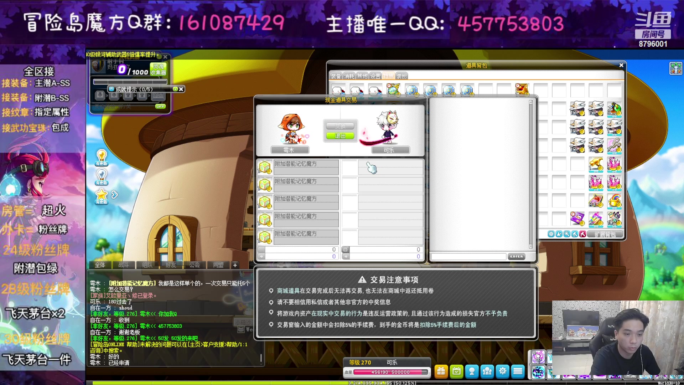Switch inventory to 特殊 tab
The image size is (684, 385).
click(x=388, y=76)
